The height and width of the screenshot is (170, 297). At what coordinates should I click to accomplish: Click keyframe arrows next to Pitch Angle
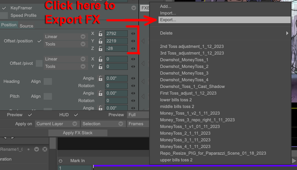tap(133, 93)
